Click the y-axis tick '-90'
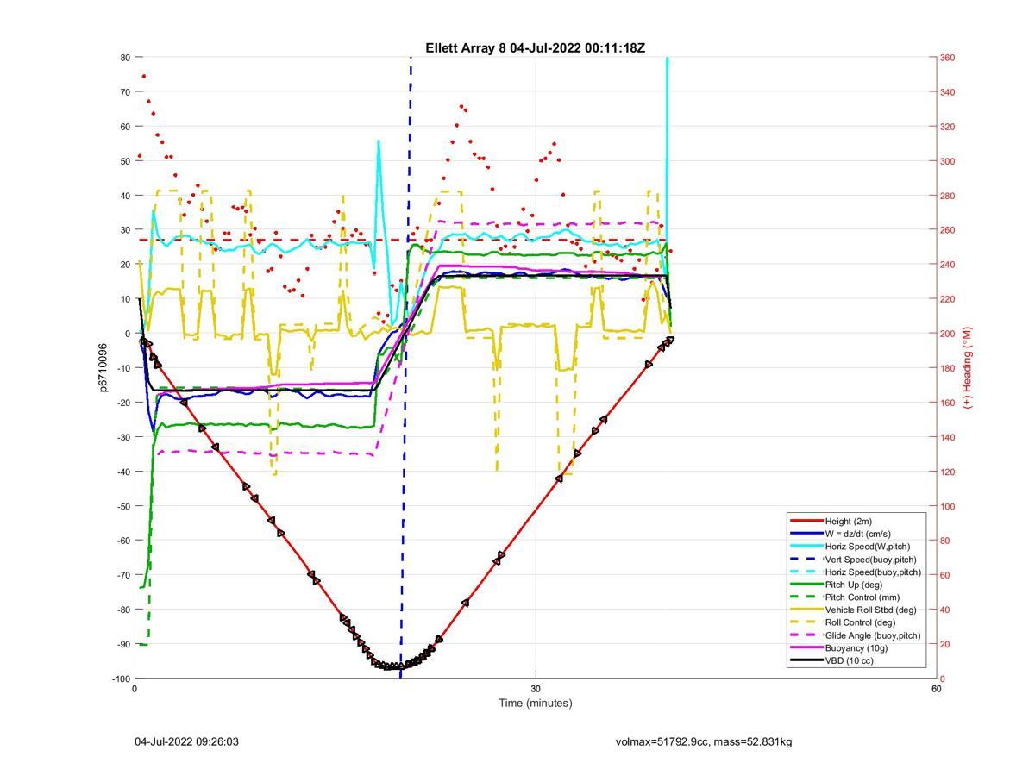 (123, 644)
